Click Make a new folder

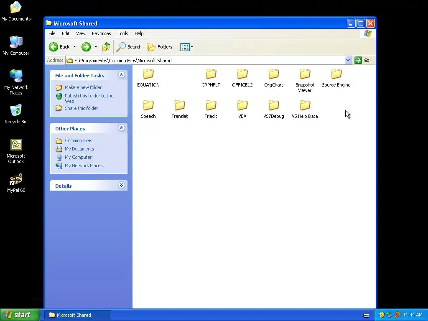point(83,87)
